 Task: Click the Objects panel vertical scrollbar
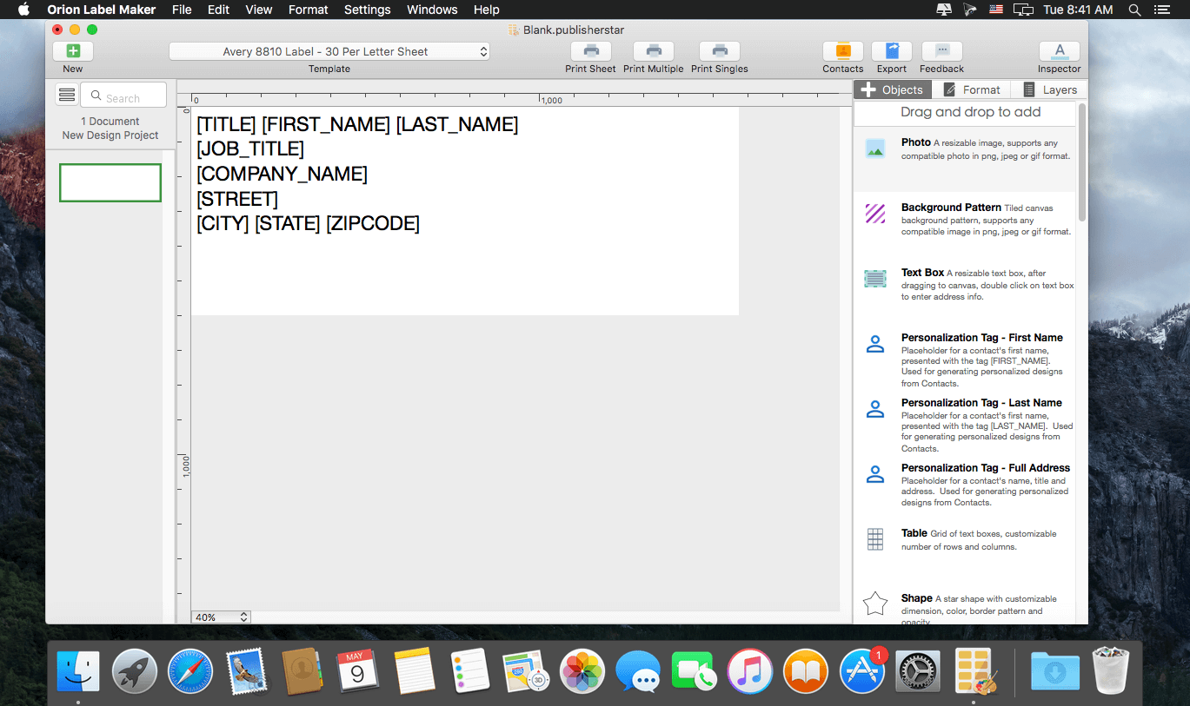[1082, 162]
